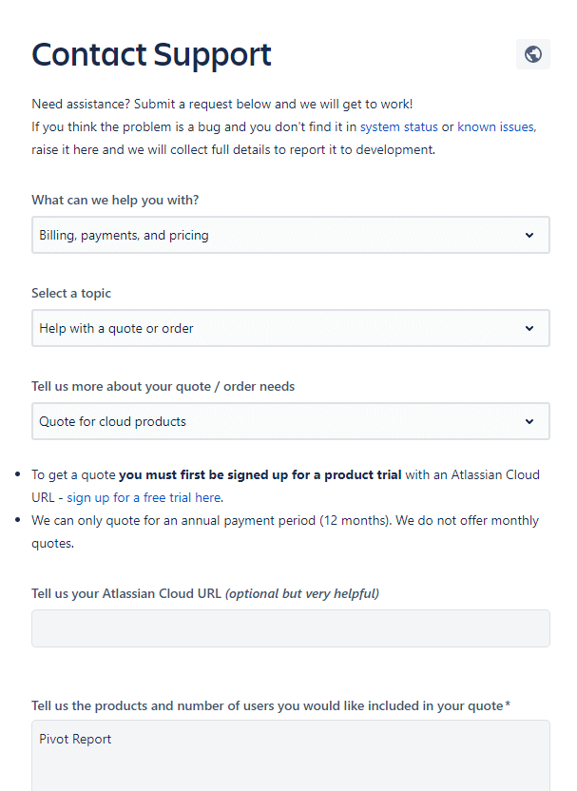The width and height of the screenshot is (577, 791).
Task: Follow 'sign up for a free trial here' link
Action: coord(144,497)
